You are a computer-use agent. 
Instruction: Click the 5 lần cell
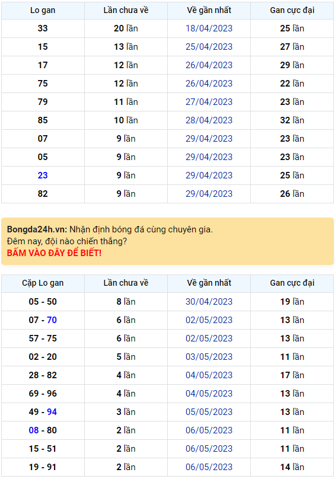coord(126,356)
